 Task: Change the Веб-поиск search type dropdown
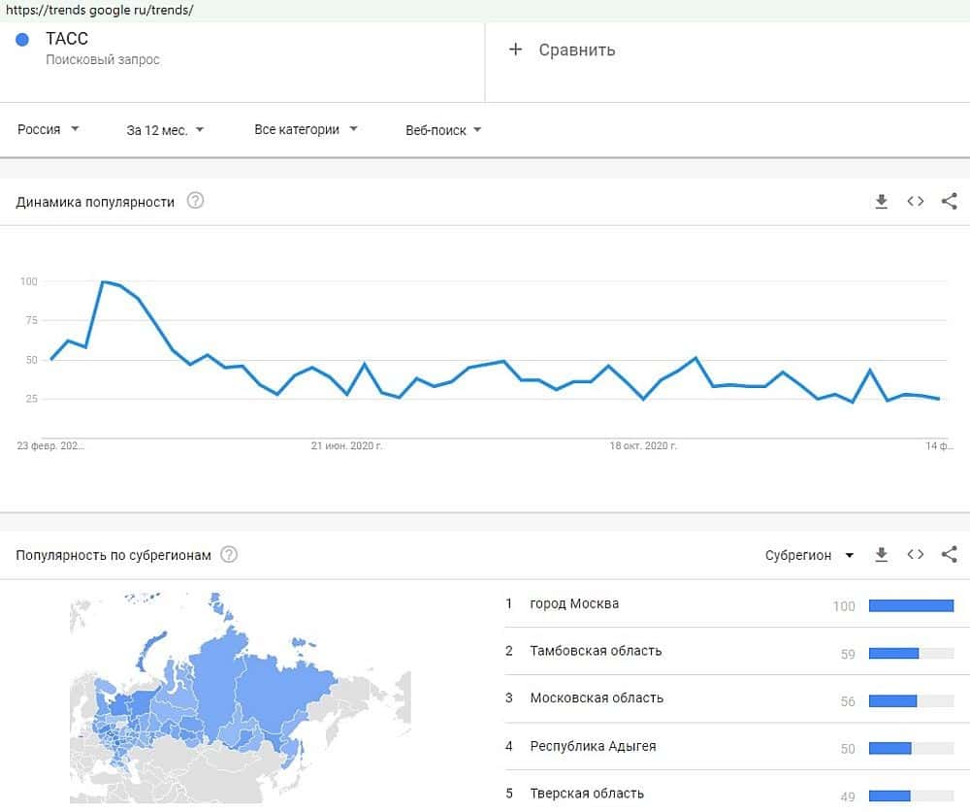443,130
